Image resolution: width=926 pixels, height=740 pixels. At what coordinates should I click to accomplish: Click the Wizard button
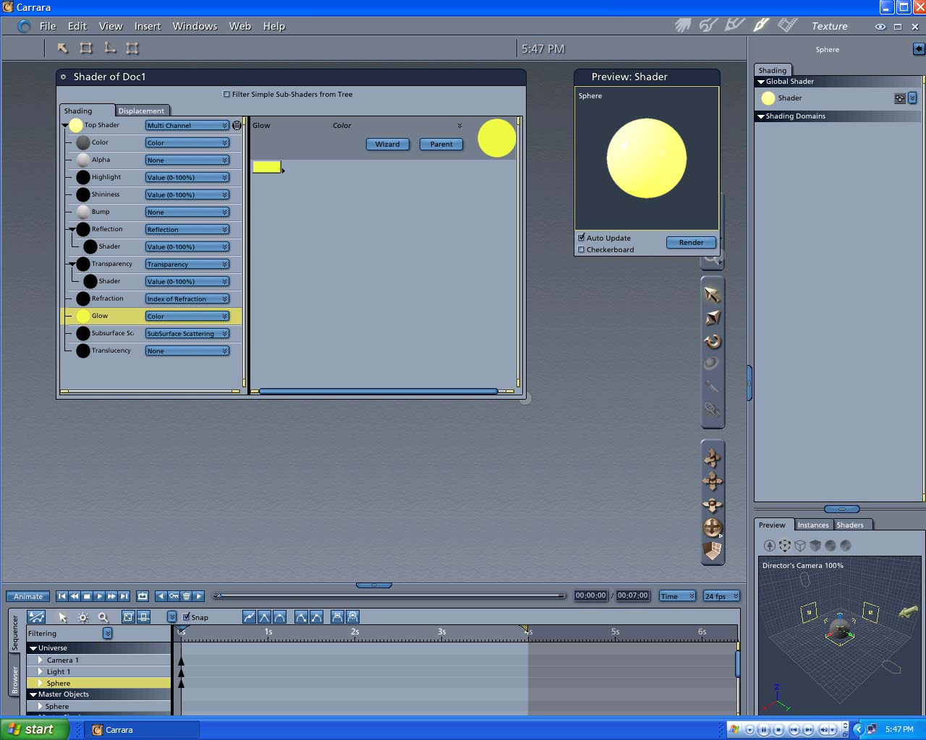pyautogui.click(x=388, y=144)
